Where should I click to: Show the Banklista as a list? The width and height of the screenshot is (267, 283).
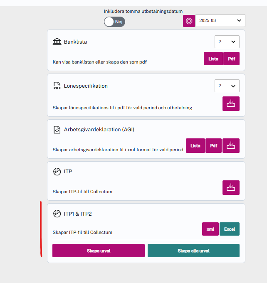[x=213, y=59]
